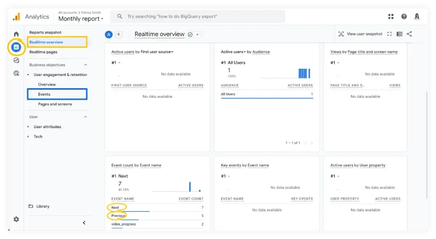Open Admin settings gear icon
Screen dimensions: 436x239
click(16, 219)
